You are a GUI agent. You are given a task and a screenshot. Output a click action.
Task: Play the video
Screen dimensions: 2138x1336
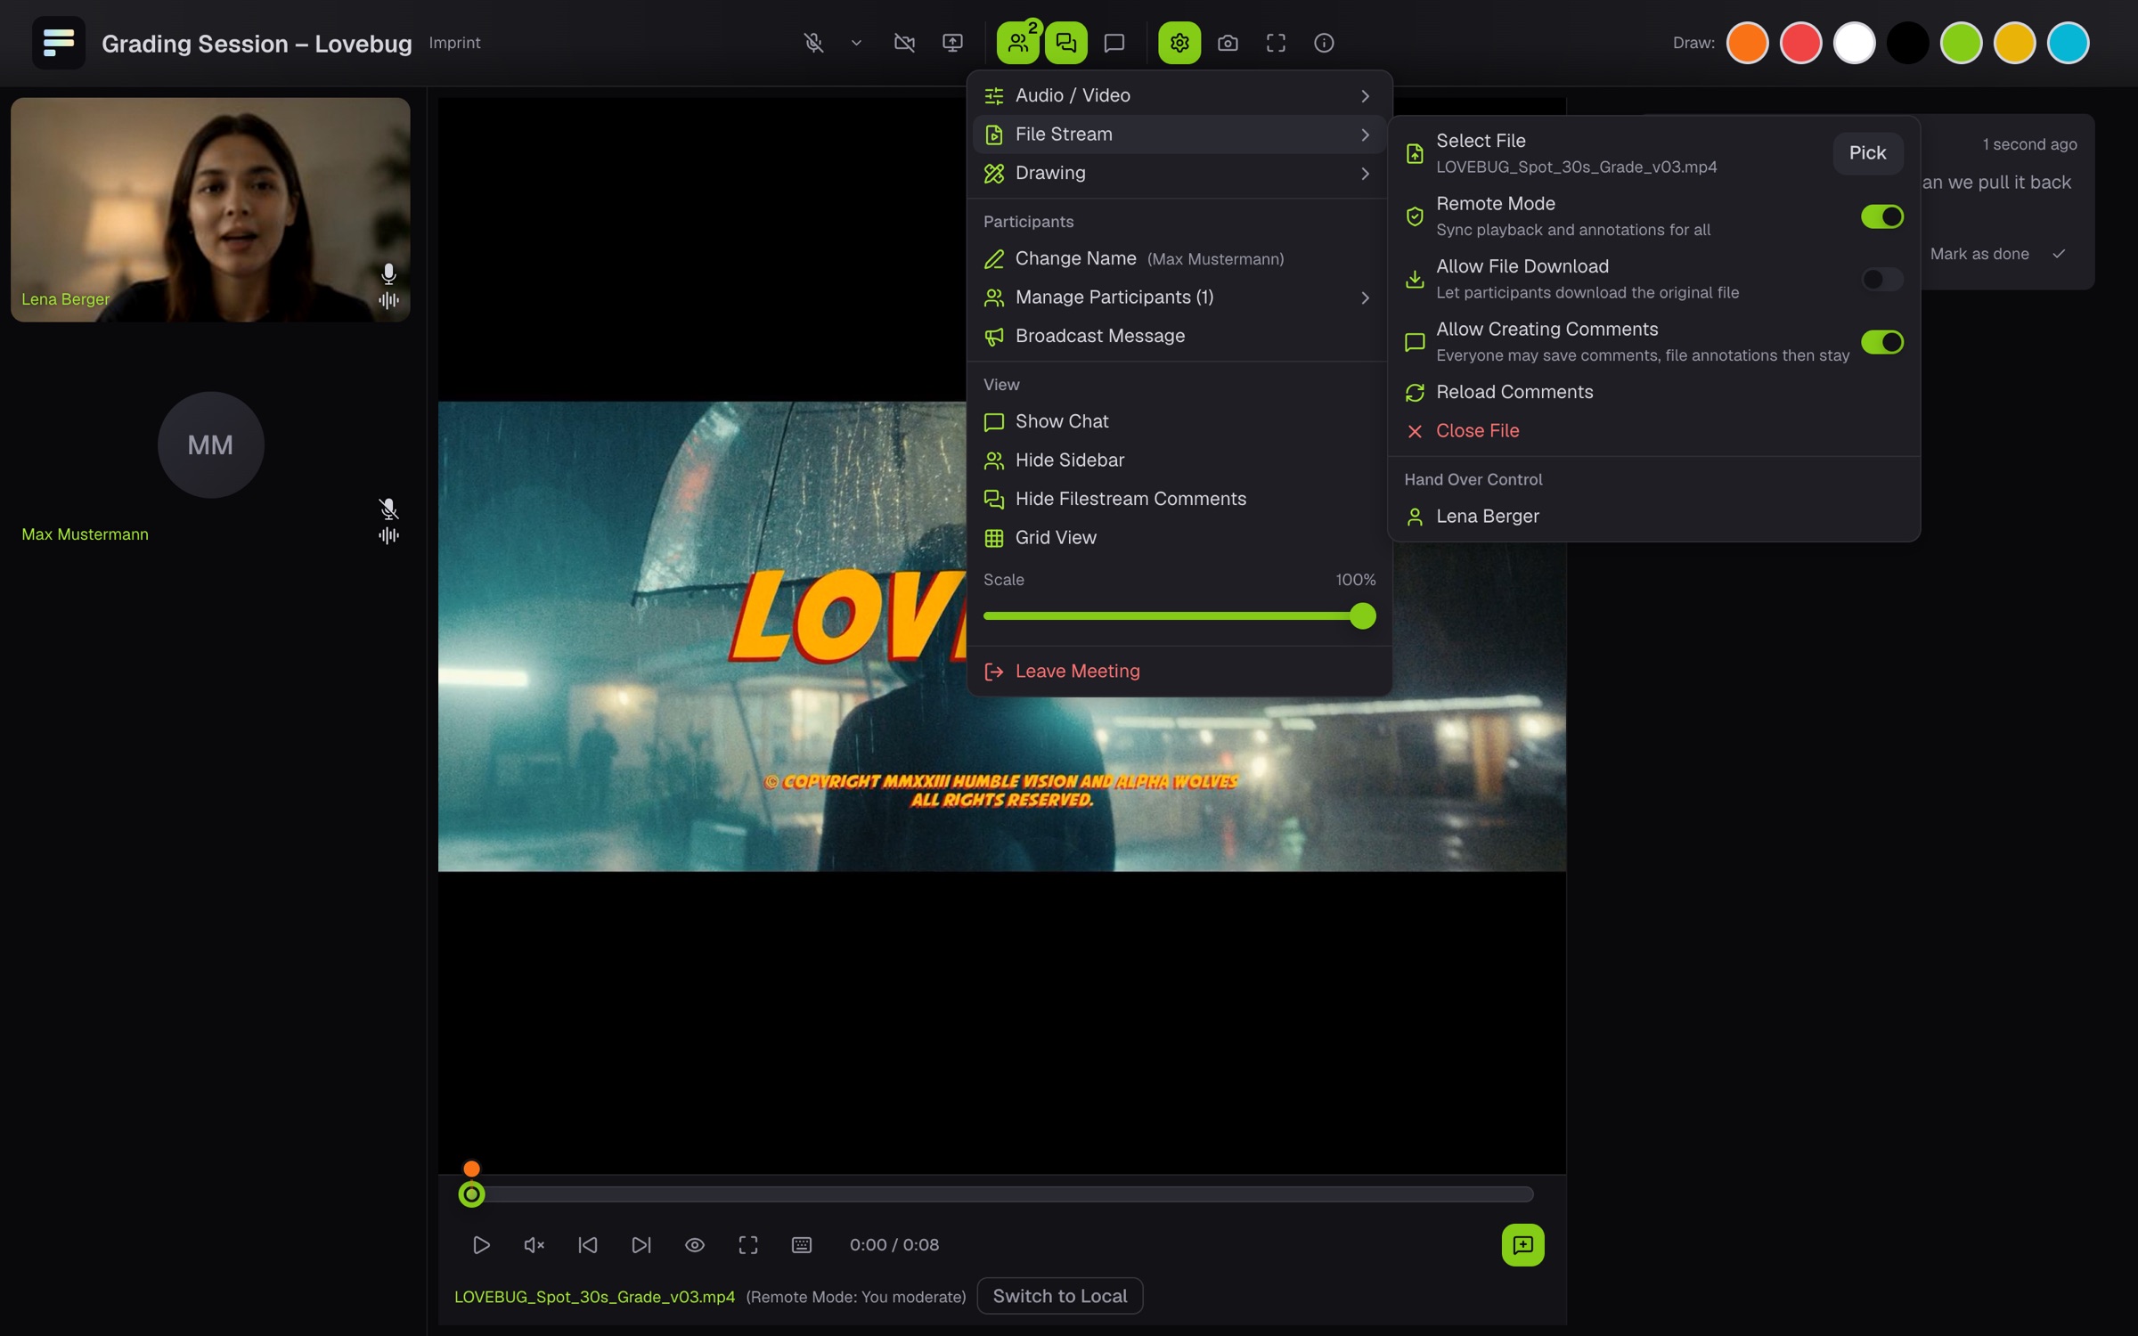tap(481, 1244)
